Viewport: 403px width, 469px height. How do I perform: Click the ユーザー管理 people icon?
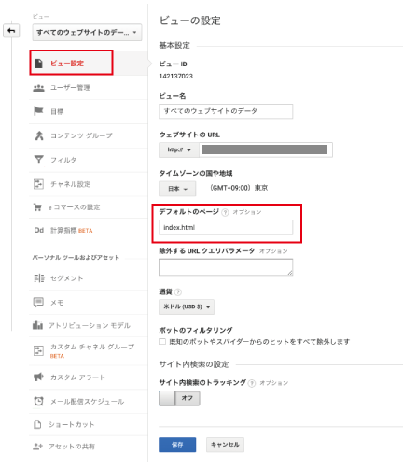pos(38,88)
